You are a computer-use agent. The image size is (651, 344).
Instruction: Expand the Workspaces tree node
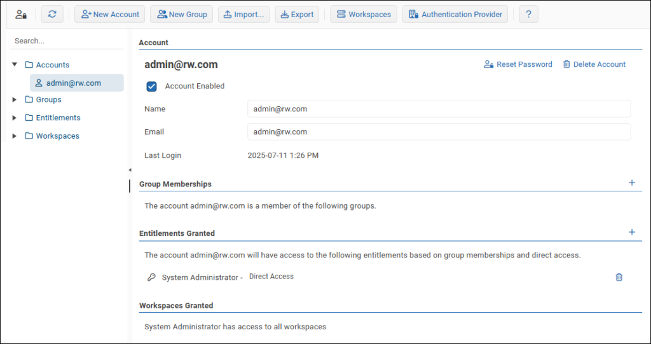click(x=15, y=136)
